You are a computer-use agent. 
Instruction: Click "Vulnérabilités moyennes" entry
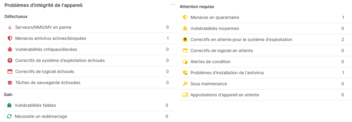[x=214, y=28]
